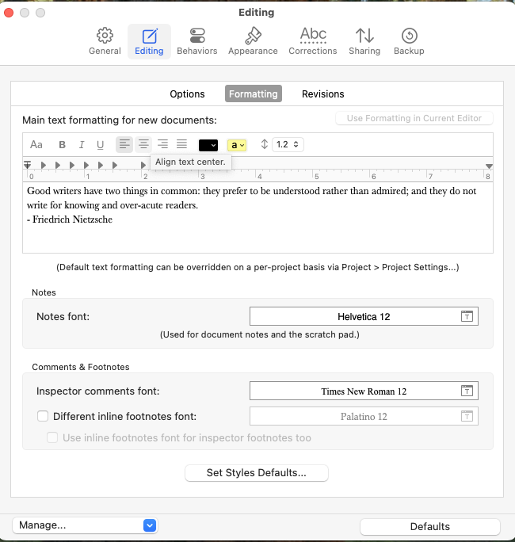Switch to the Options tab

[x=187, y=94]
